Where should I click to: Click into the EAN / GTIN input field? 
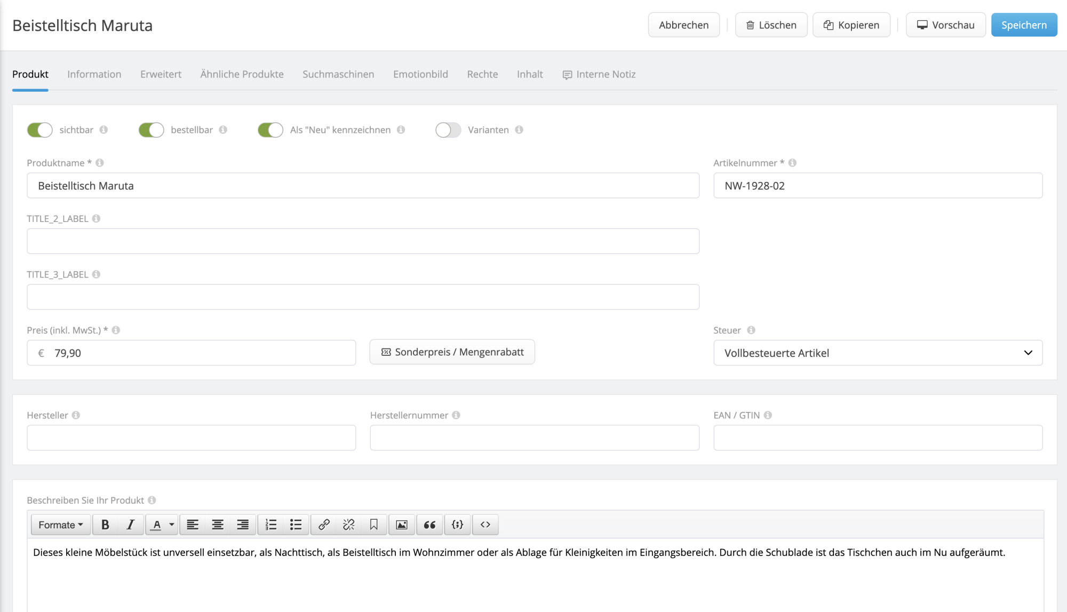coord(878,438)
